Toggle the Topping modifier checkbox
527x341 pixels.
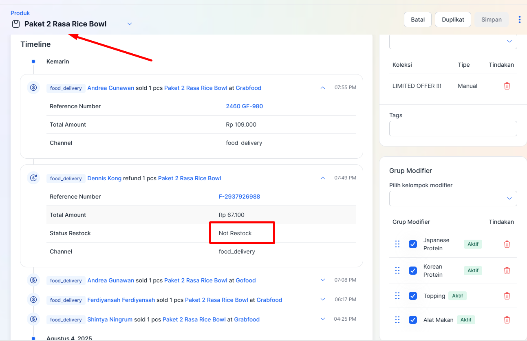(412, 296)
